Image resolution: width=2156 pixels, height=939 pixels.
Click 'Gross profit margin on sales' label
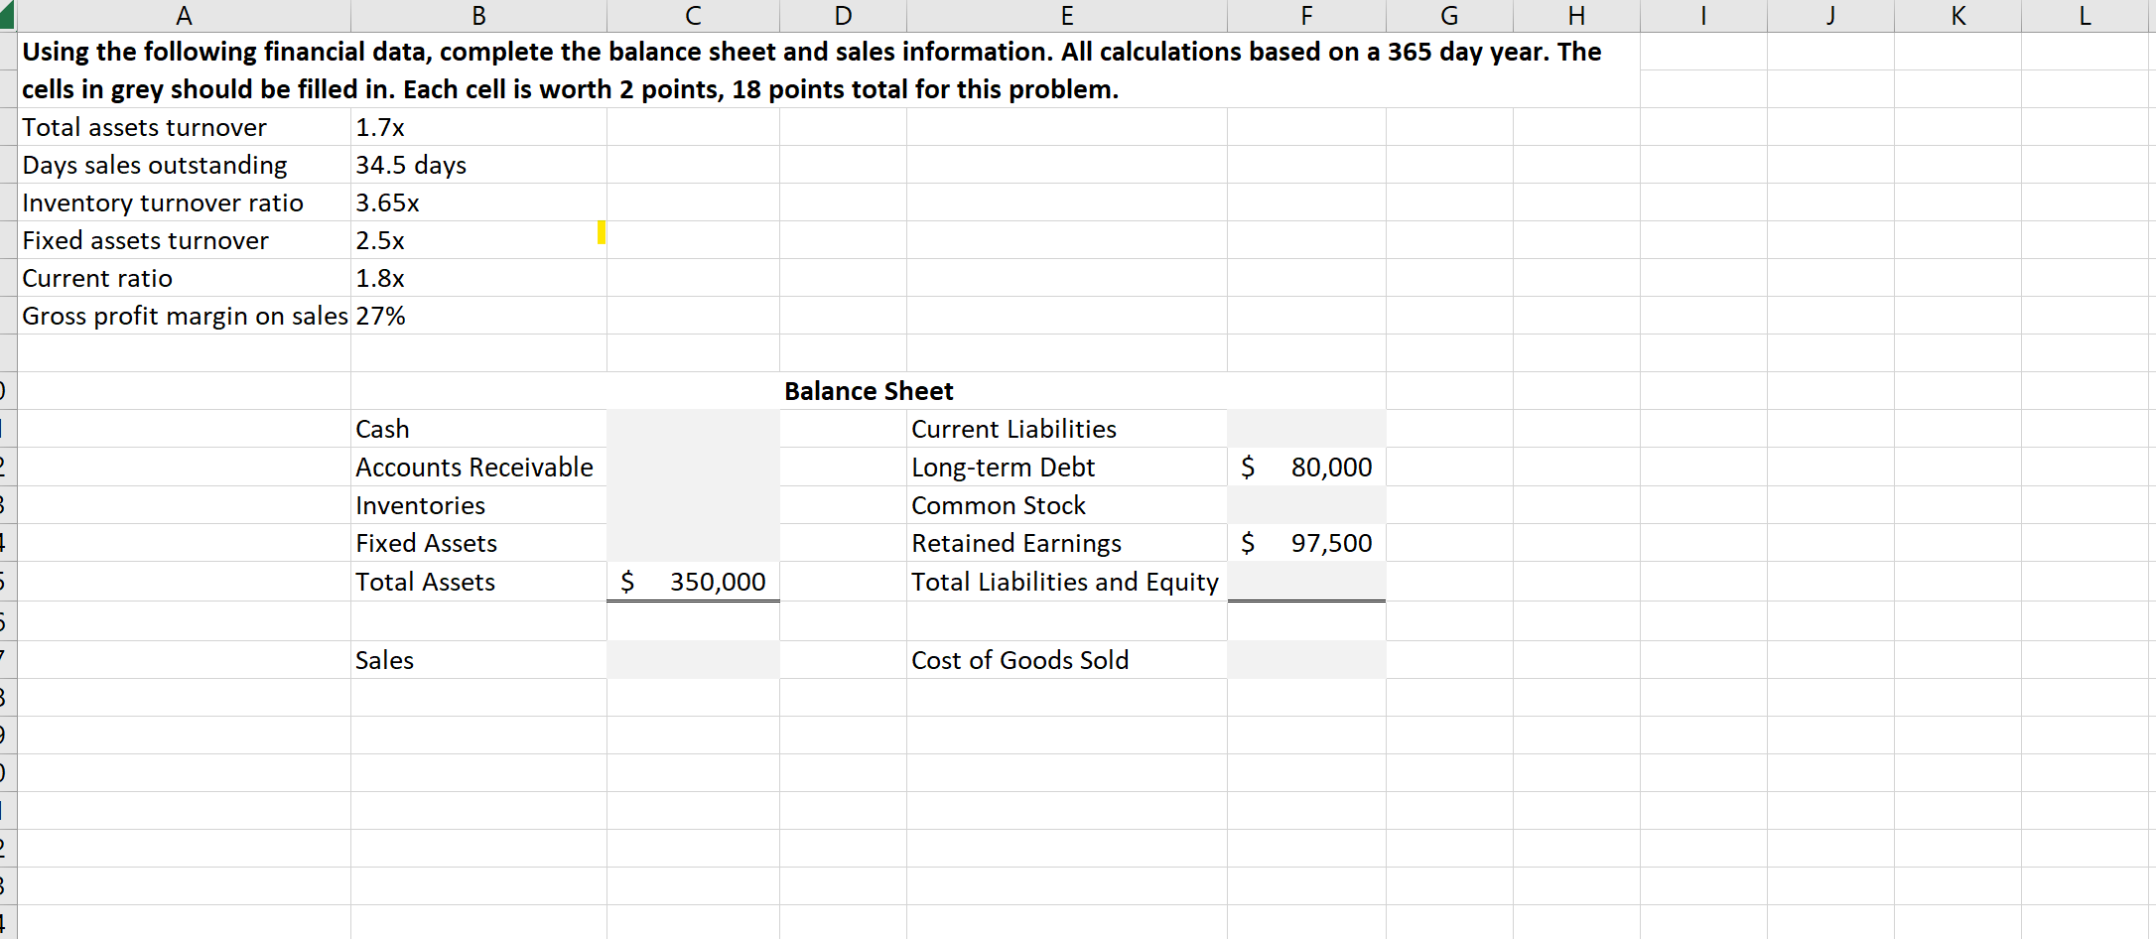click(x=185, y=316)
